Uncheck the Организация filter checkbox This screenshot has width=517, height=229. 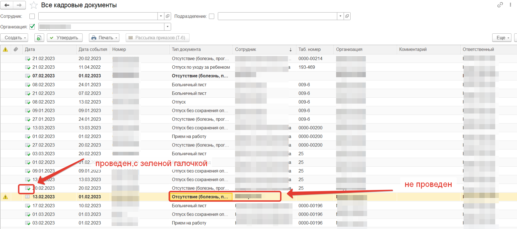point(32,27)
